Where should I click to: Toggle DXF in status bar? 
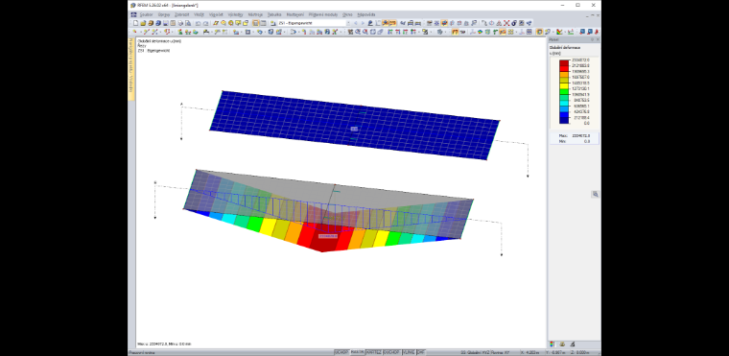click(x=421, y=352)
